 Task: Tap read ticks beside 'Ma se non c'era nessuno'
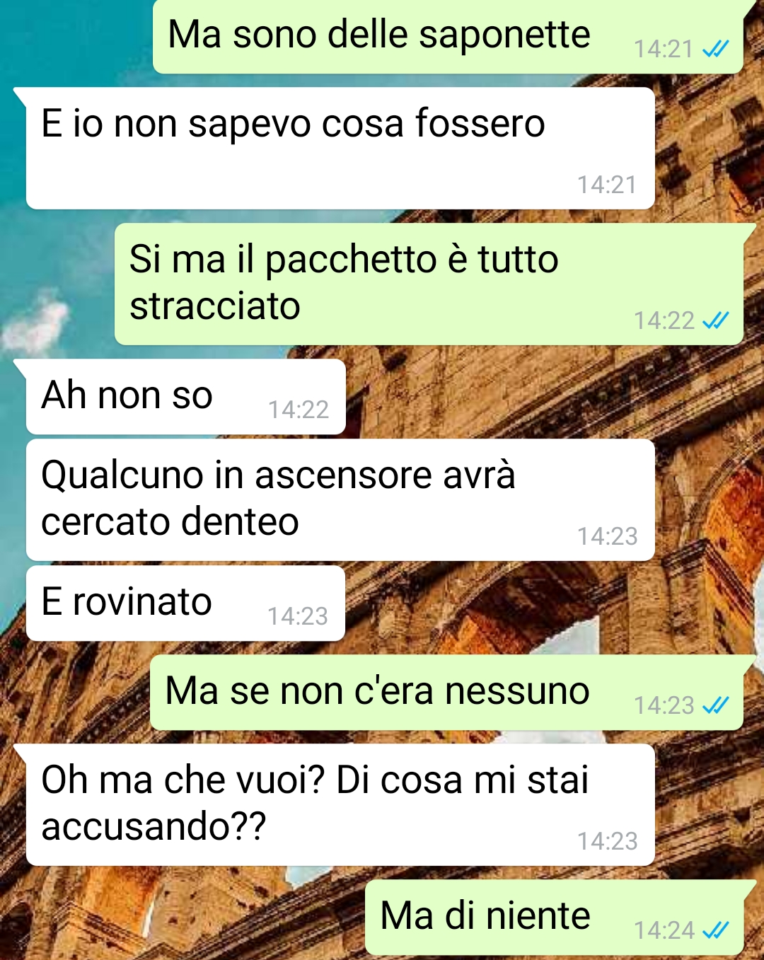pyautogui.click(x=715, y=705)
